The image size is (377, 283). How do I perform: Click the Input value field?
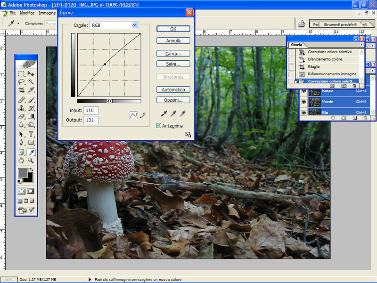pos(91,111)
